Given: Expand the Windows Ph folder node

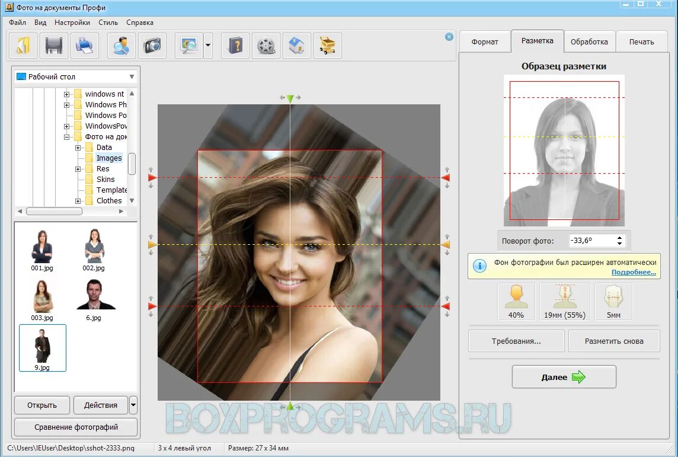Looking at the screenshot, I should (66, 105).
